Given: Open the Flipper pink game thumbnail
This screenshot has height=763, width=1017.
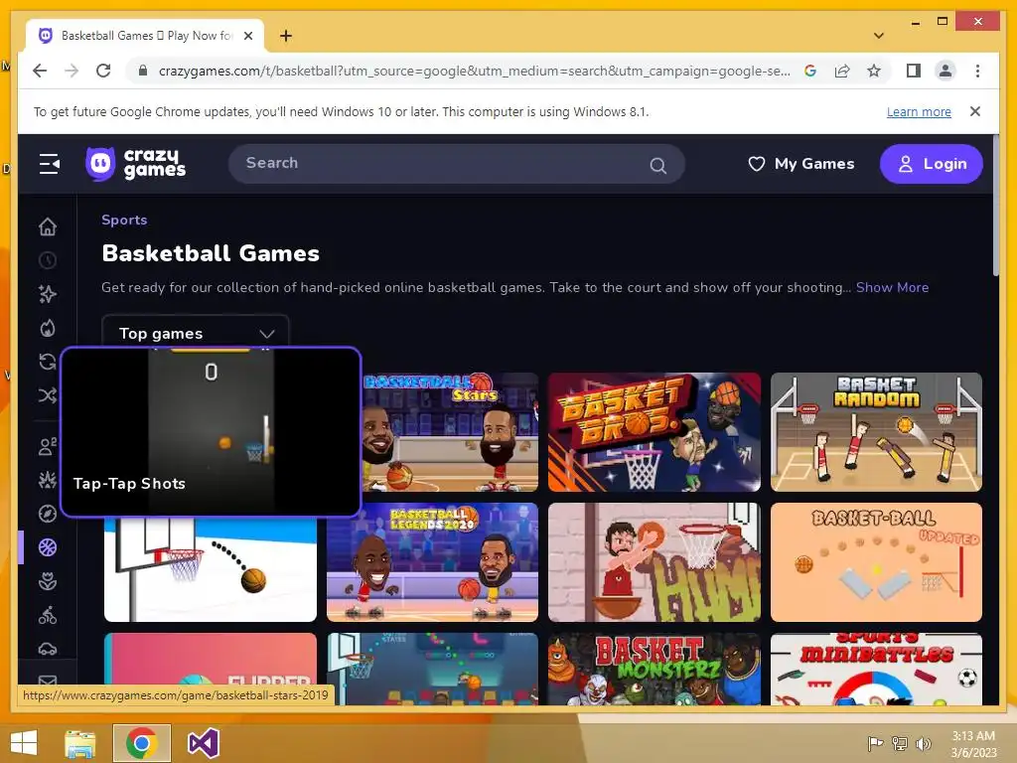Looking at the screenshot, I should coord(211,659).
